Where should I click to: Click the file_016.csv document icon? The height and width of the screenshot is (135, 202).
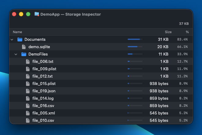pos(28,106)
